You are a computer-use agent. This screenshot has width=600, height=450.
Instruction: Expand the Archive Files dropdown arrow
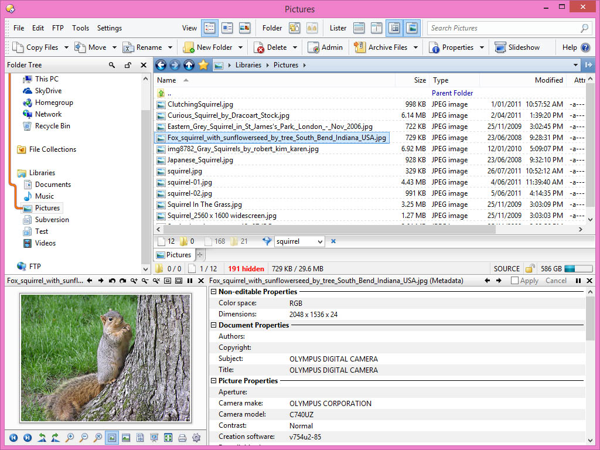pos(415,47)
